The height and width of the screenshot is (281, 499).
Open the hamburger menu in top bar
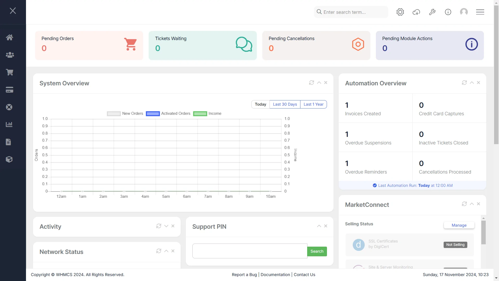(x=480, y=12)
